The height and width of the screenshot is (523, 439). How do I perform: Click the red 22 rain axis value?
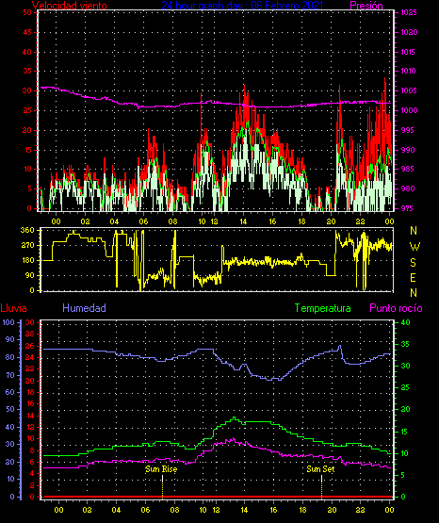point(30,368)
